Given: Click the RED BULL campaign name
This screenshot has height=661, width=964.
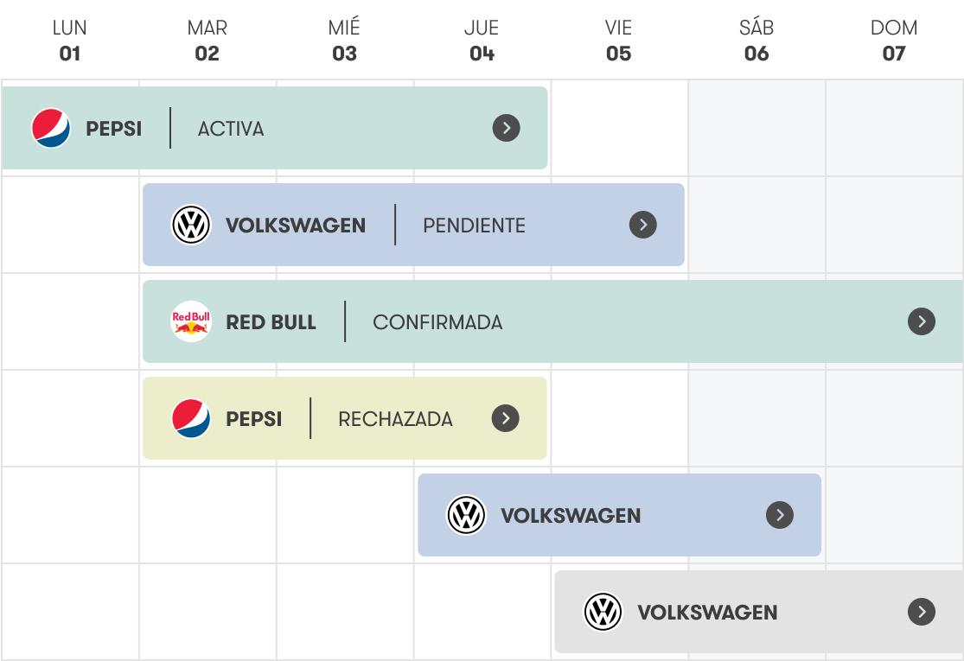Looking at the screenshot, I should [271, 322].
